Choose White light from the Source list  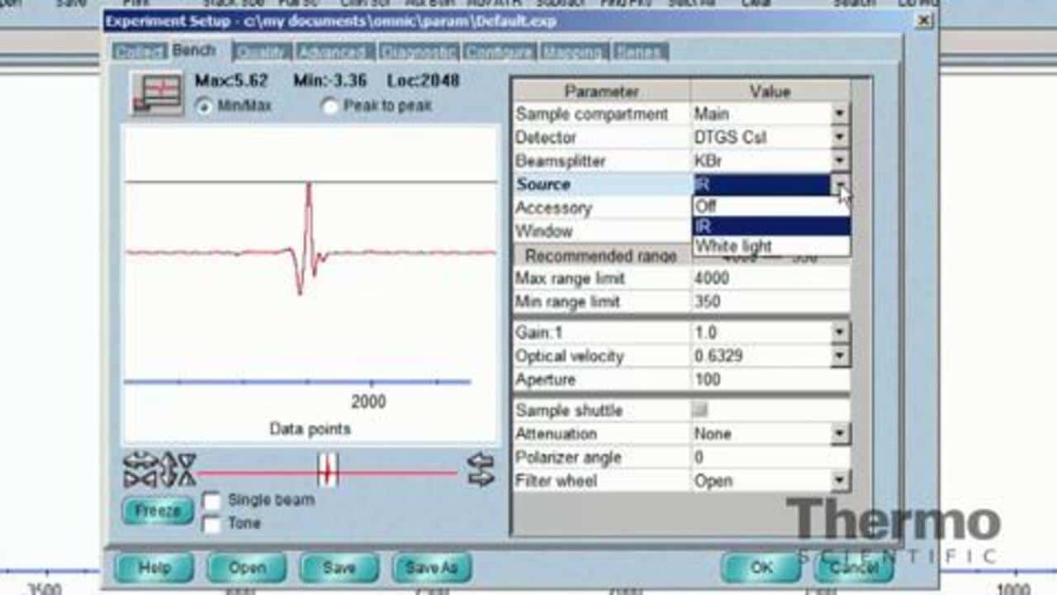tap(733, 246)
